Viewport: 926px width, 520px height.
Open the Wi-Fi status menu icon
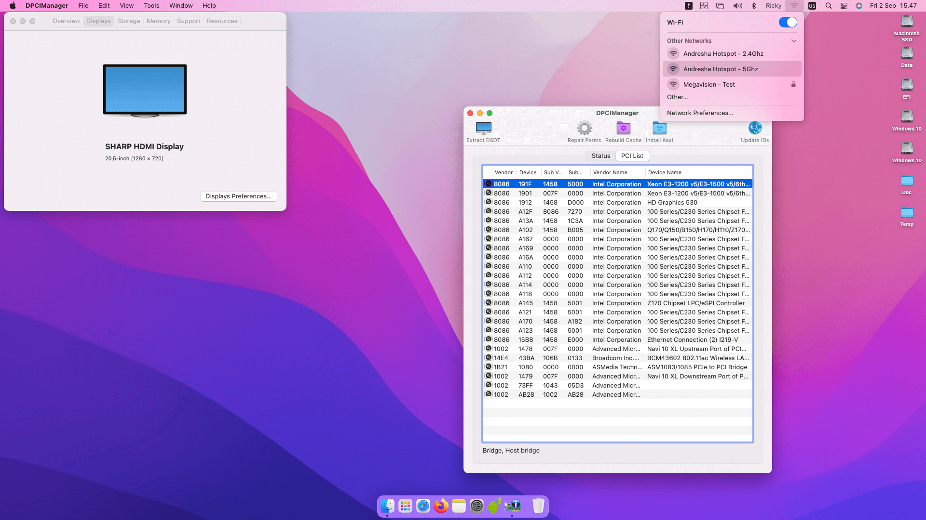coord(794,6)
